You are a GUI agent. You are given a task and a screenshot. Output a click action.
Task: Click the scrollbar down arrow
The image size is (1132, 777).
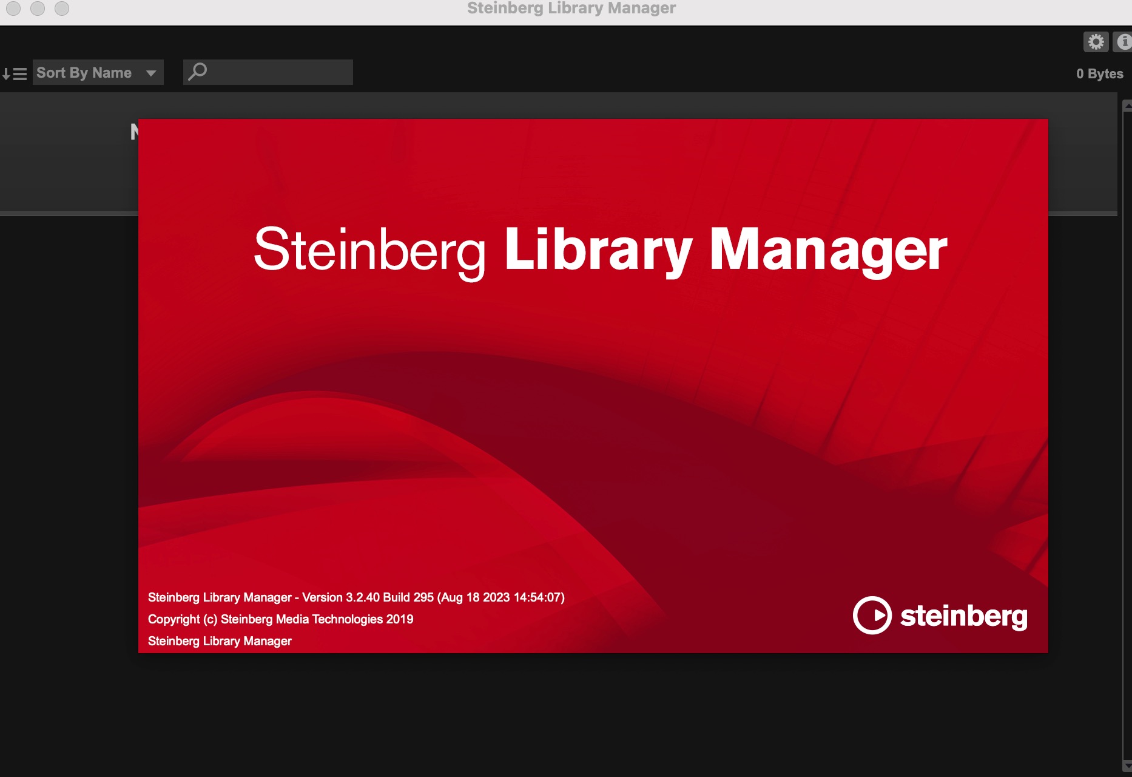(1127, 767)
